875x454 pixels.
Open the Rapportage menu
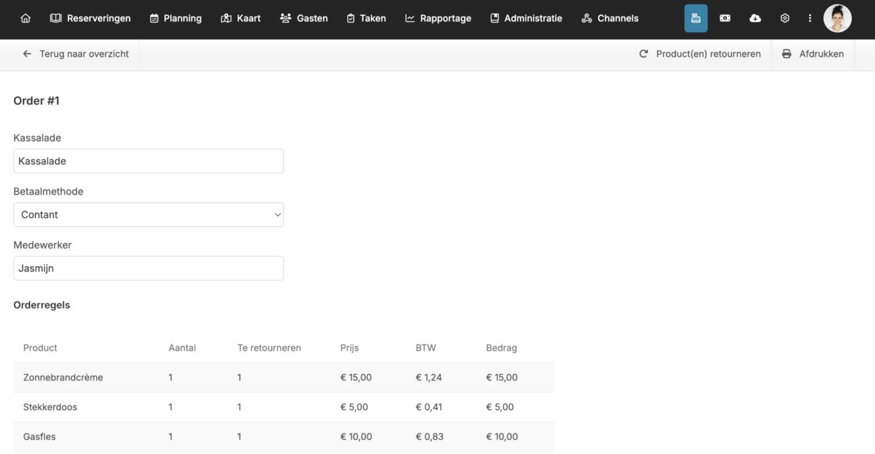438,18
